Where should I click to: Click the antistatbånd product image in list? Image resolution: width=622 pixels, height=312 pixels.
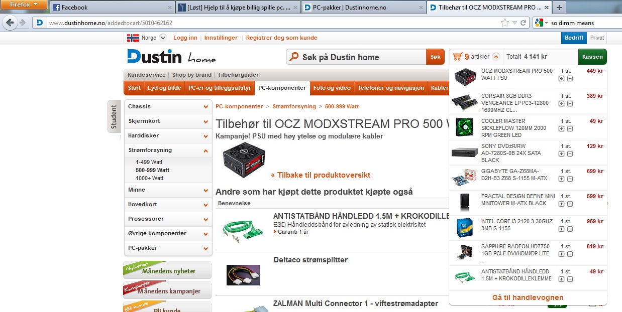point(243,229)
